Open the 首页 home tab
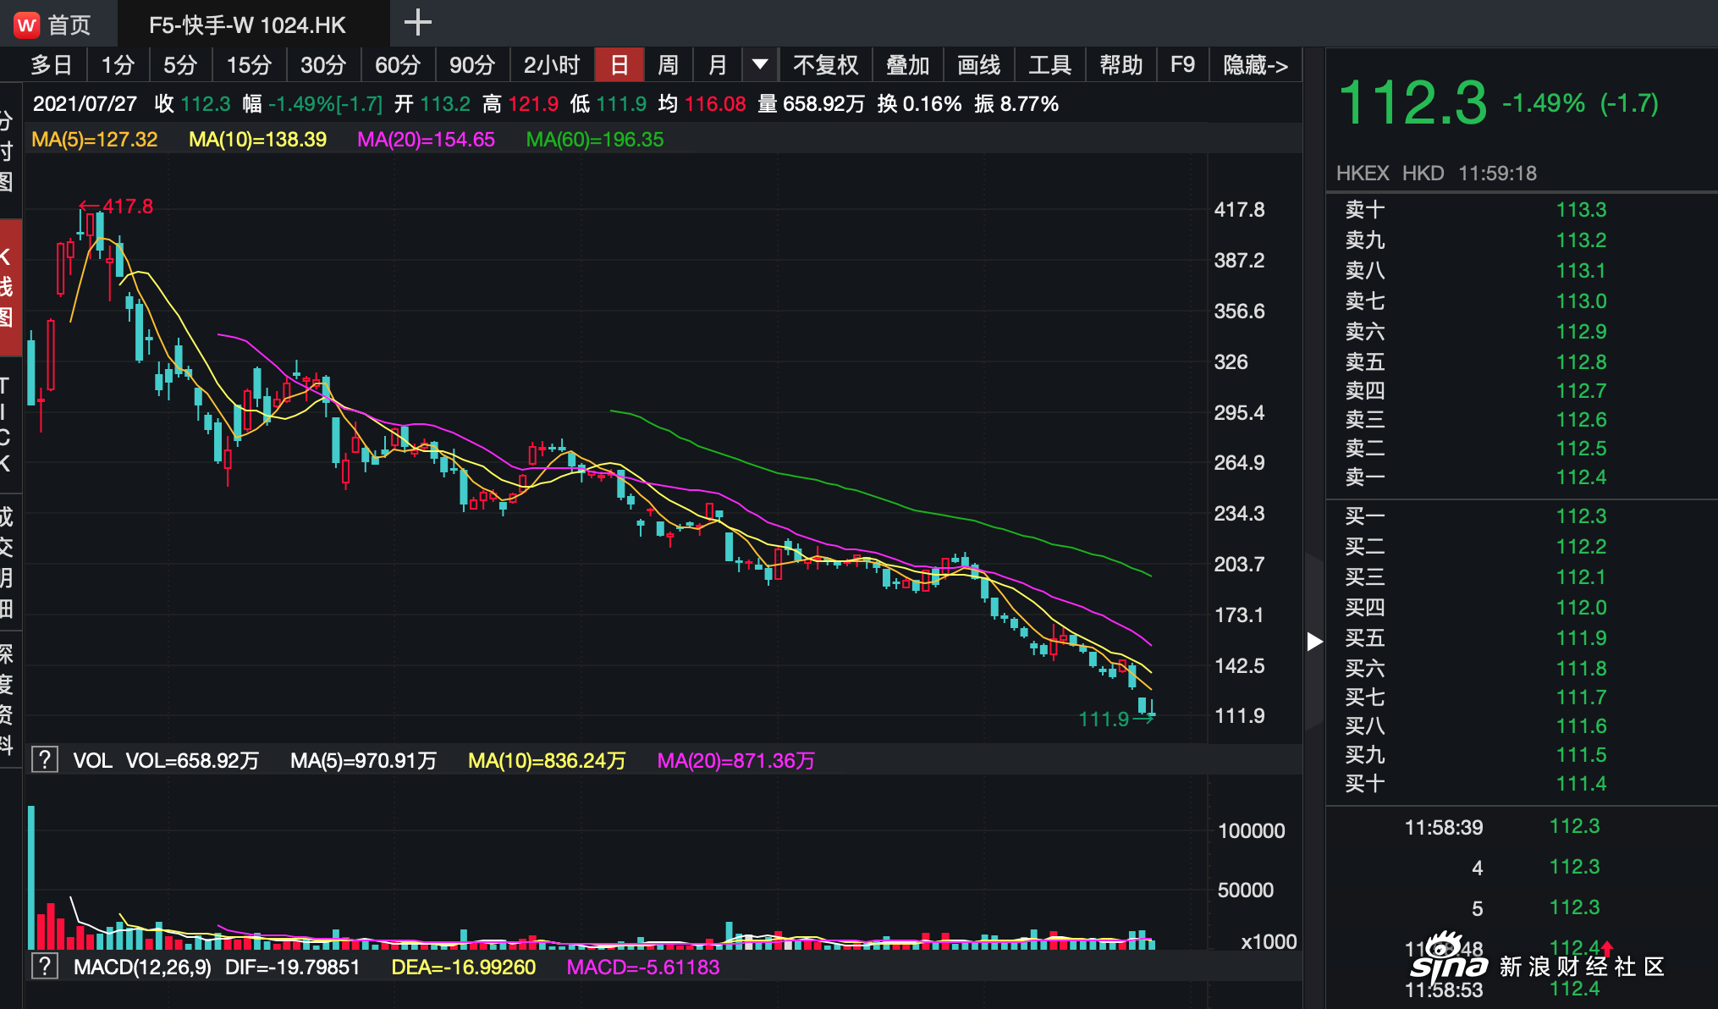 click(69, 25)
